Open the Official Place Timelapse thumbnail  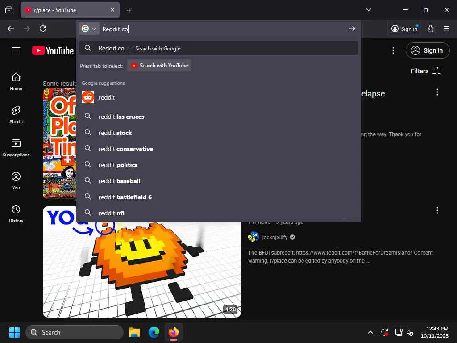point(59,143)
